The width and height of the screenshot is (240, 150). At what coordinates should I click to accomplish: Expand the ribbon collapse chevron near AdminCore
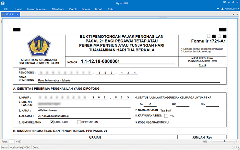[218, 9]
